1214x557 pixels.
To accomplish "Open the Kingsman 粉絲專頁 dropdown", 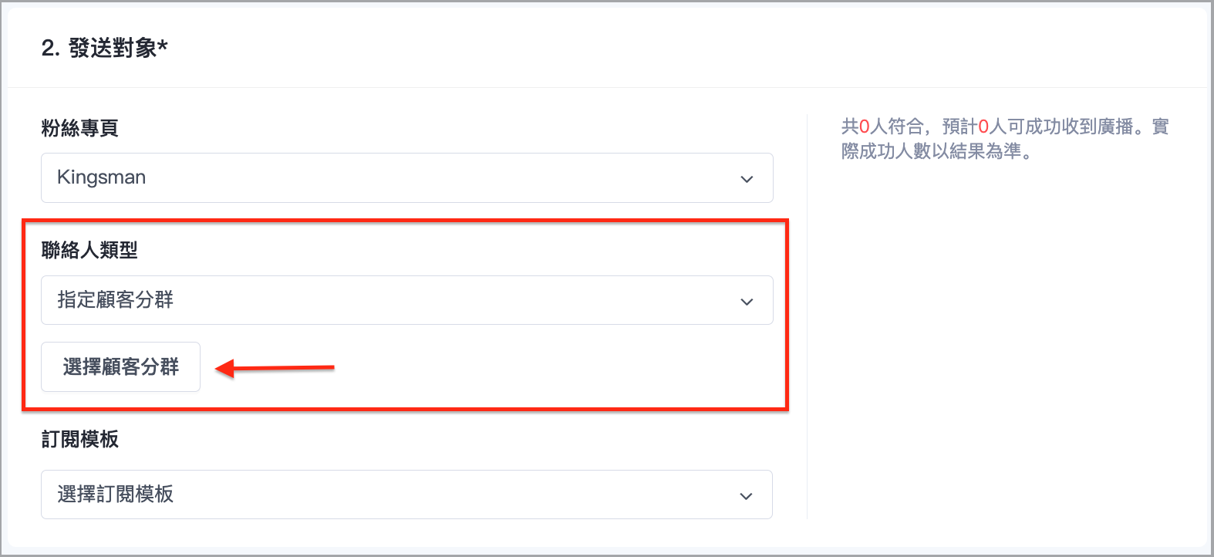I will coord(406,177).
